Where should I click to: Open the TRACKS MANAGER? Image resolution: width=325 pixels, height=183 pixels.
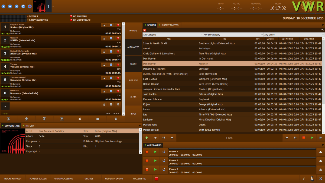pos(12,178)
